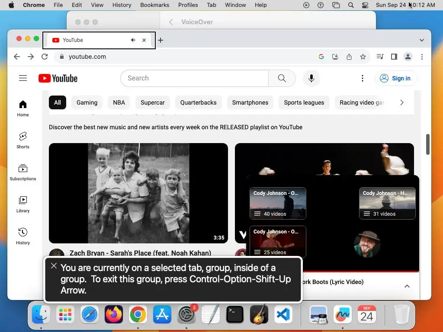This screenshot has width=443, height=332.
Task: Click the install/download icon in address bar
Action: (x=335, y=57)
